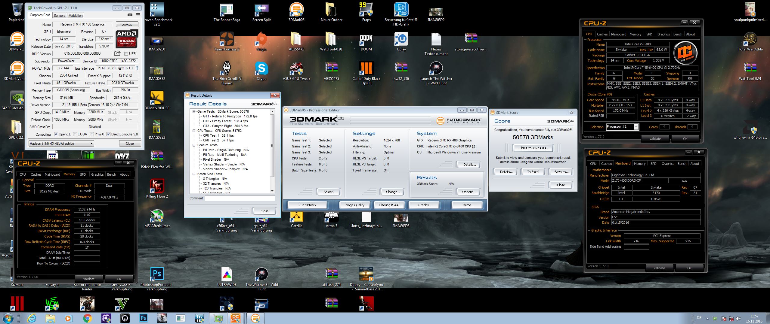770x324 pixels.
Task: Click the Google Chrome taskbar icon
Action: click(x=87, y=318)
